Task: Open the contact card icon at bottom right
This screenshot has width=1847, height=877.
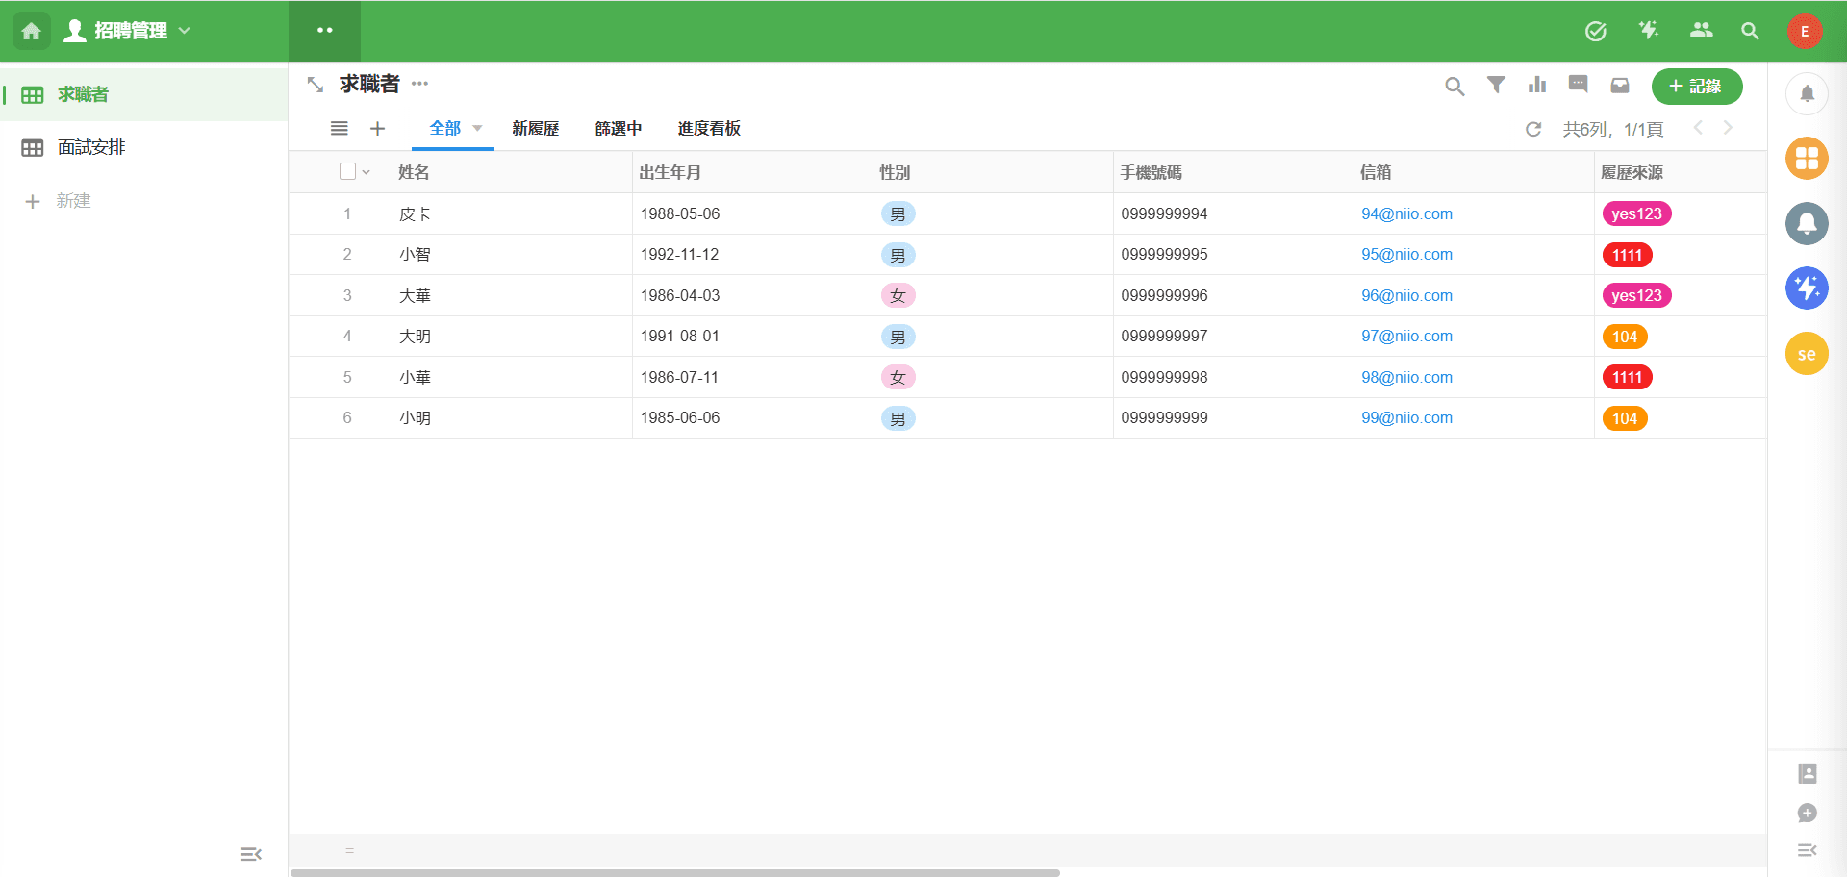Action: [1808, 773]
